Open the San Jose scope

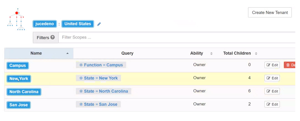pos(19,105)
